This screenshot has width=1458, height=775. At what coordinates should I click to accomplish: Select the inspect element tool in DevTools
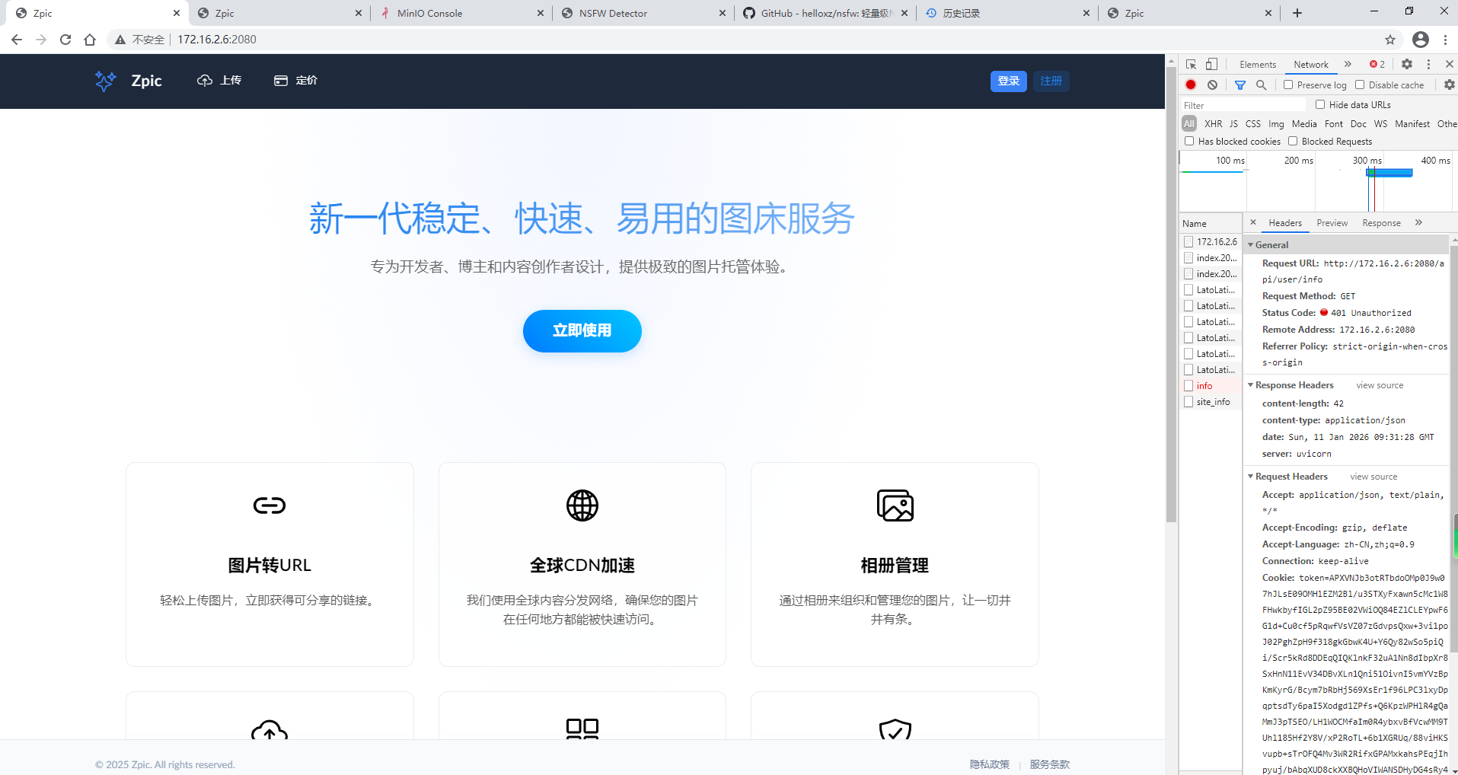pyautogui.click(x=1190, y=64)
